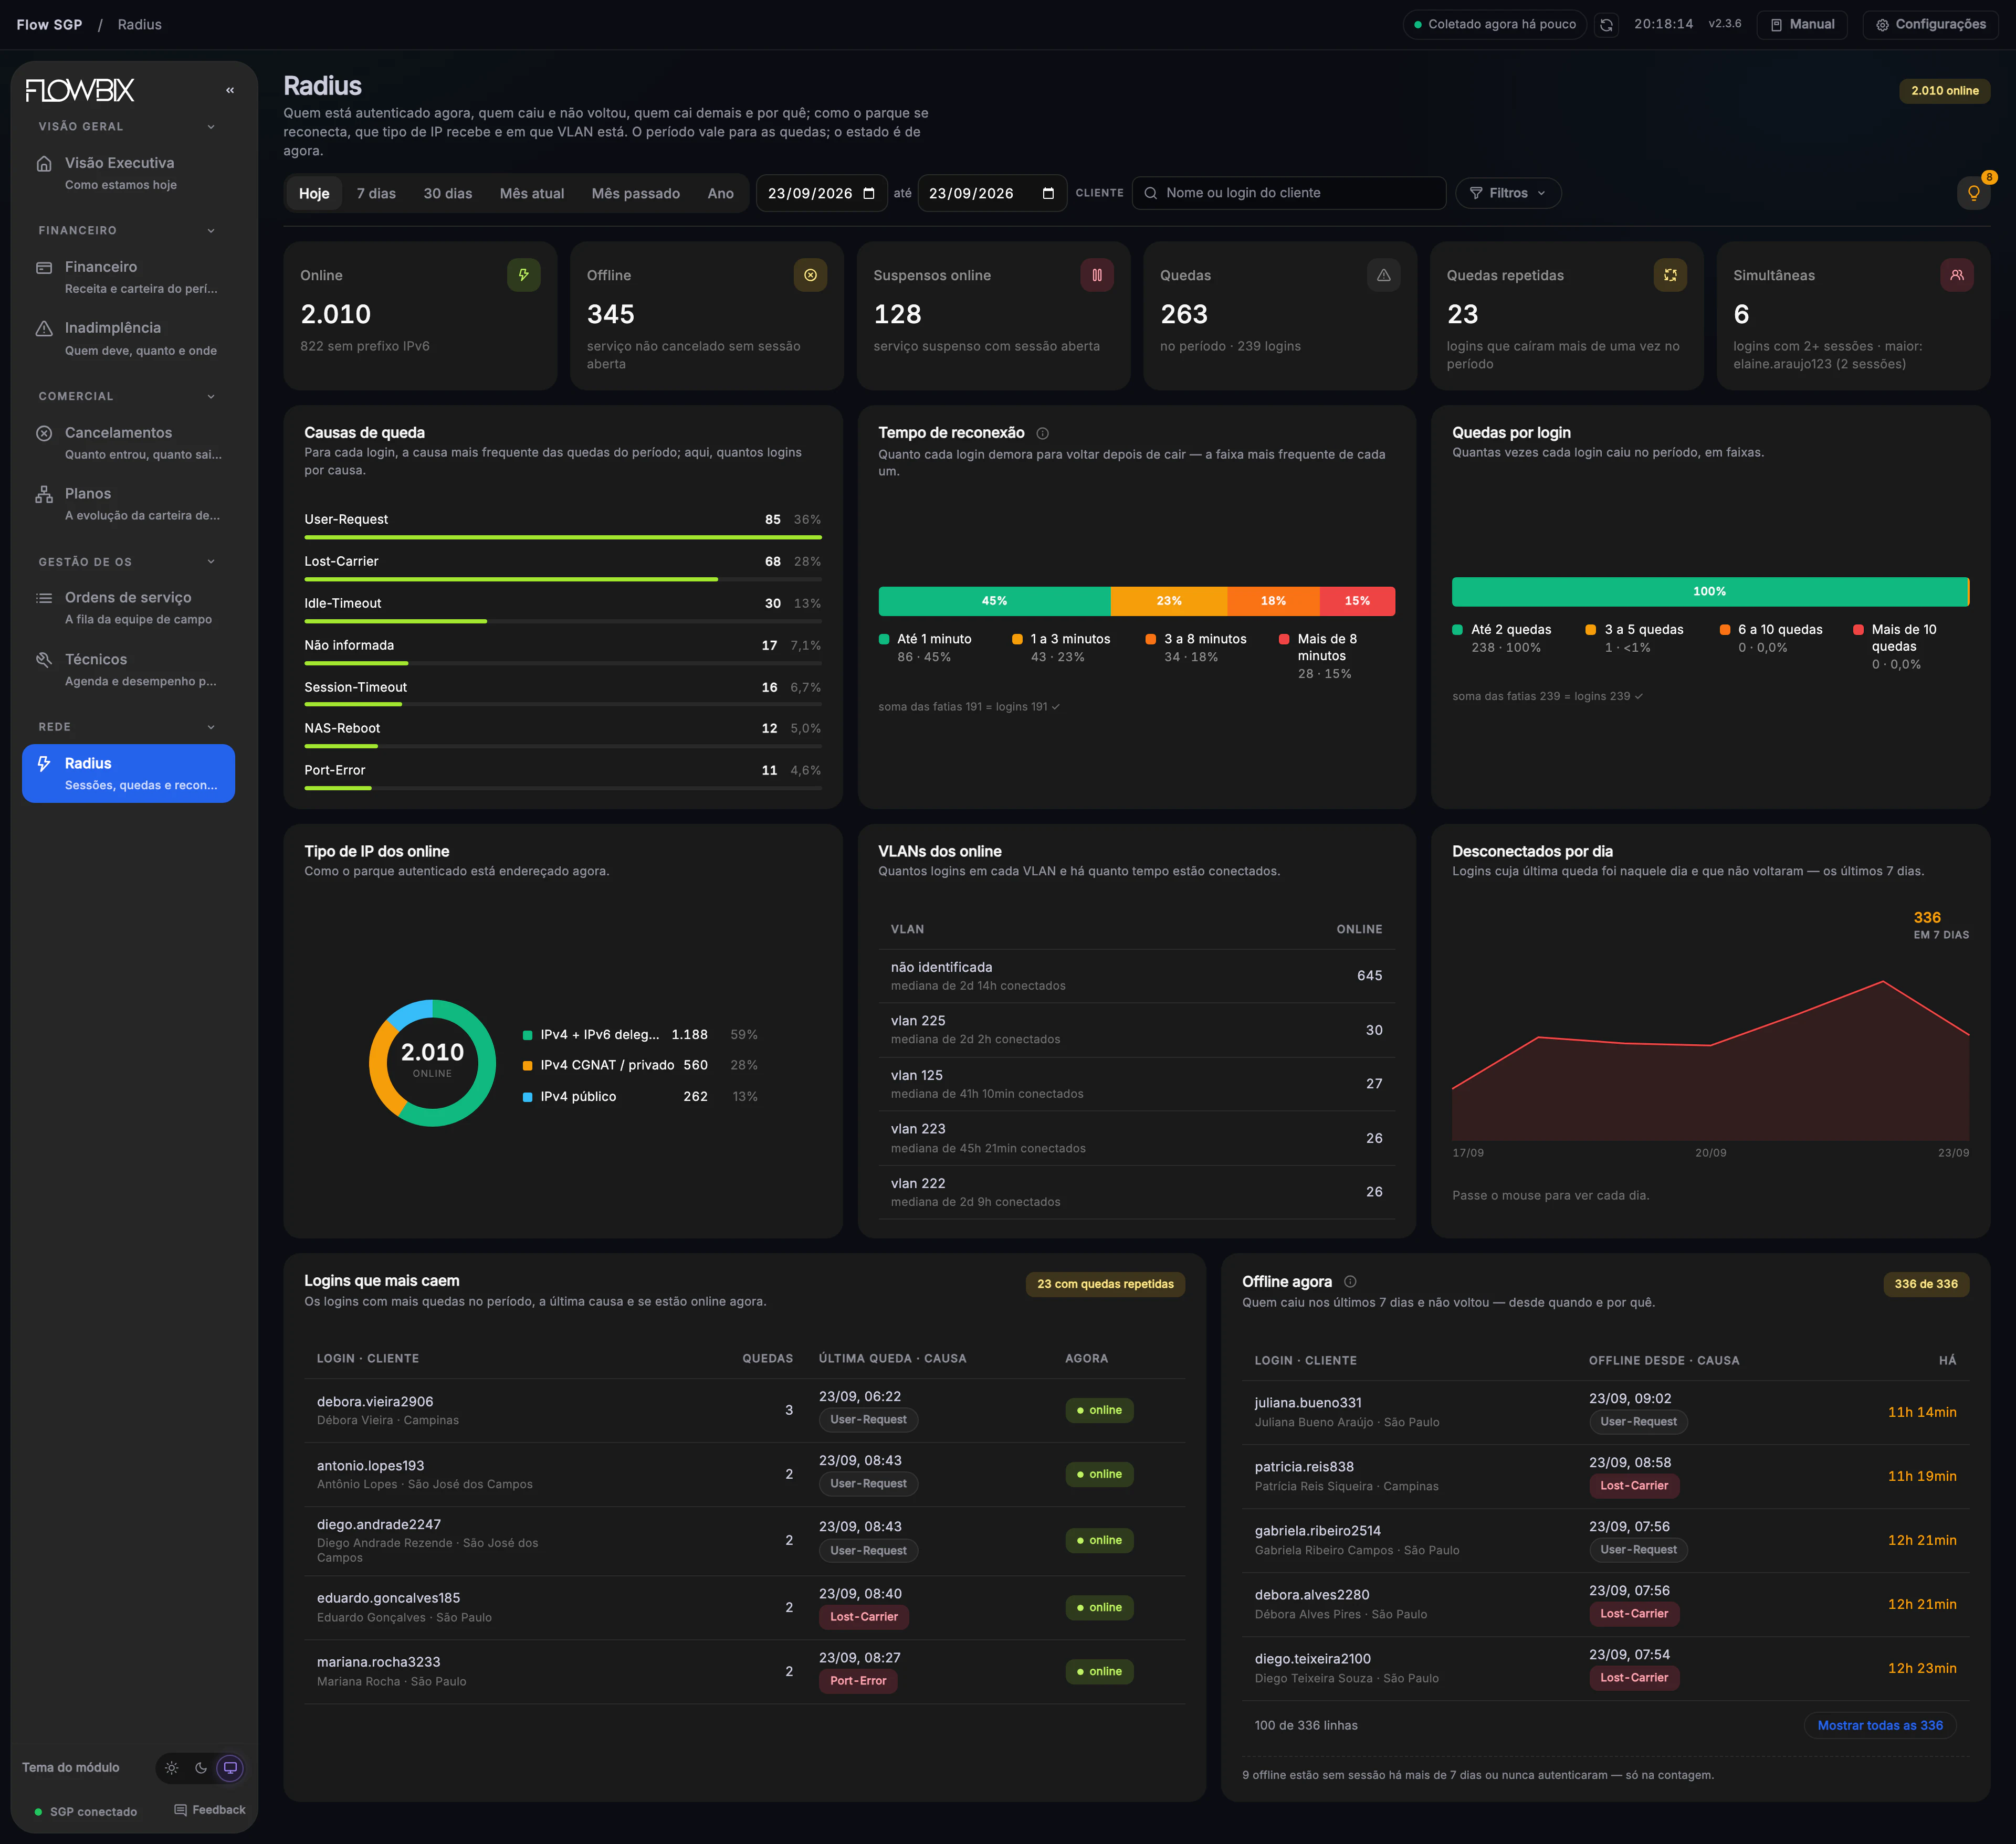Viewport: 2016px width, 1844px height.
Task: Click the 23 com quedas repetidas badge
Action: click(1105, 1284)
